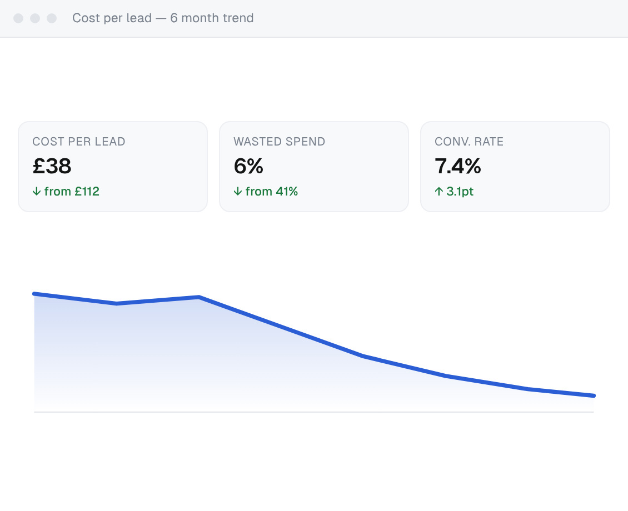The height and width of the screenshot is (511, 628).
Task: Click the third window control dot in the title bar
Action: point(52,18)
